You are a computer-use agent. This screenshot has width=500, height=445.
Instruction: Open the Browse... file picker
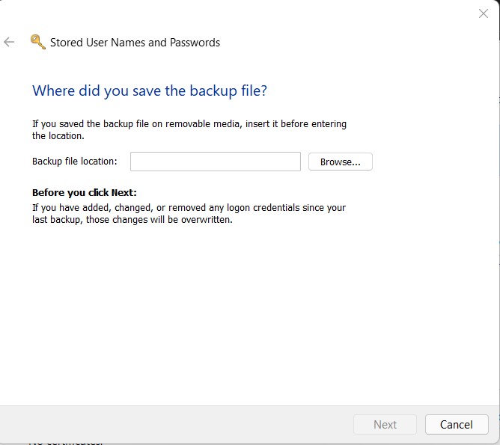coord(340,162)
